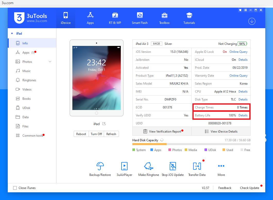Expand the Photos chevron

tap(50, 62)
